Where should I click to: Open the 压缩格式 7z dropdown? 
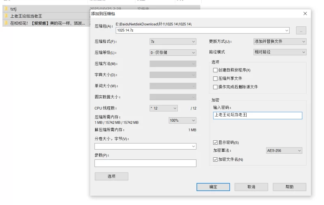[173, 41]
